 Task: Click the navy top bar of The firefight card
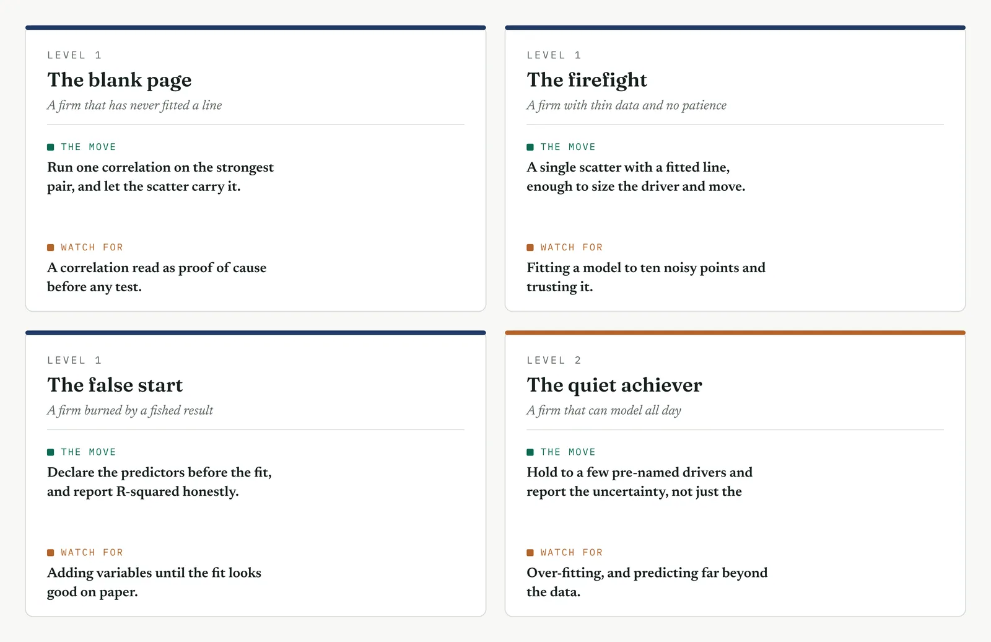(735, 28)
